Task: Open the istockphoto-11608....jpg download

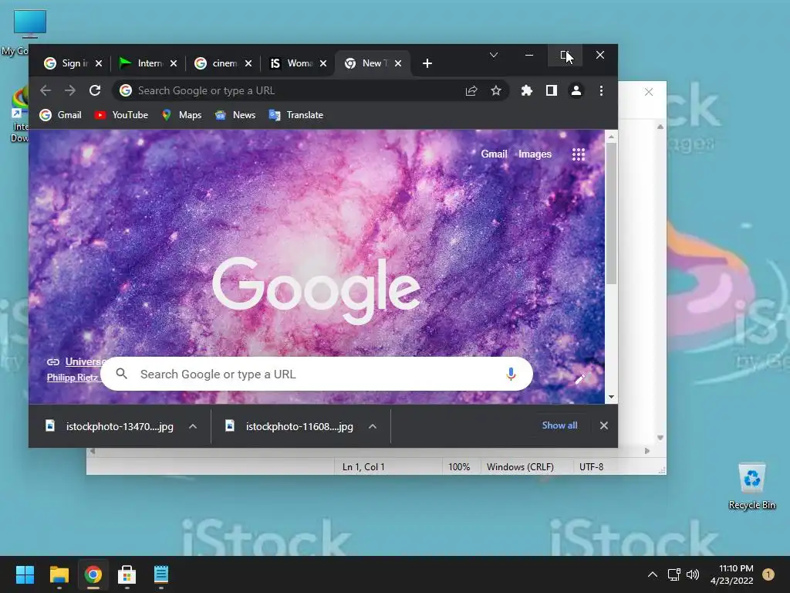Action: pos(290,426)
